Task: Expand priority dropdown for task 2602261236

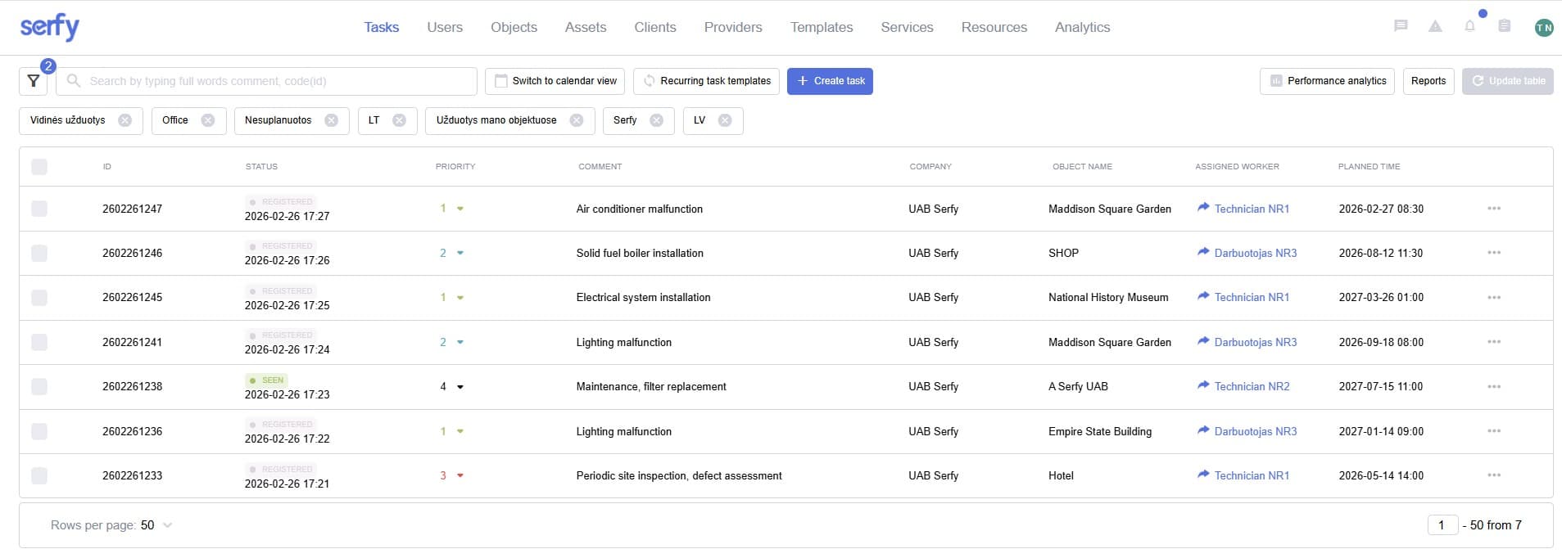Action: [460, 431]
